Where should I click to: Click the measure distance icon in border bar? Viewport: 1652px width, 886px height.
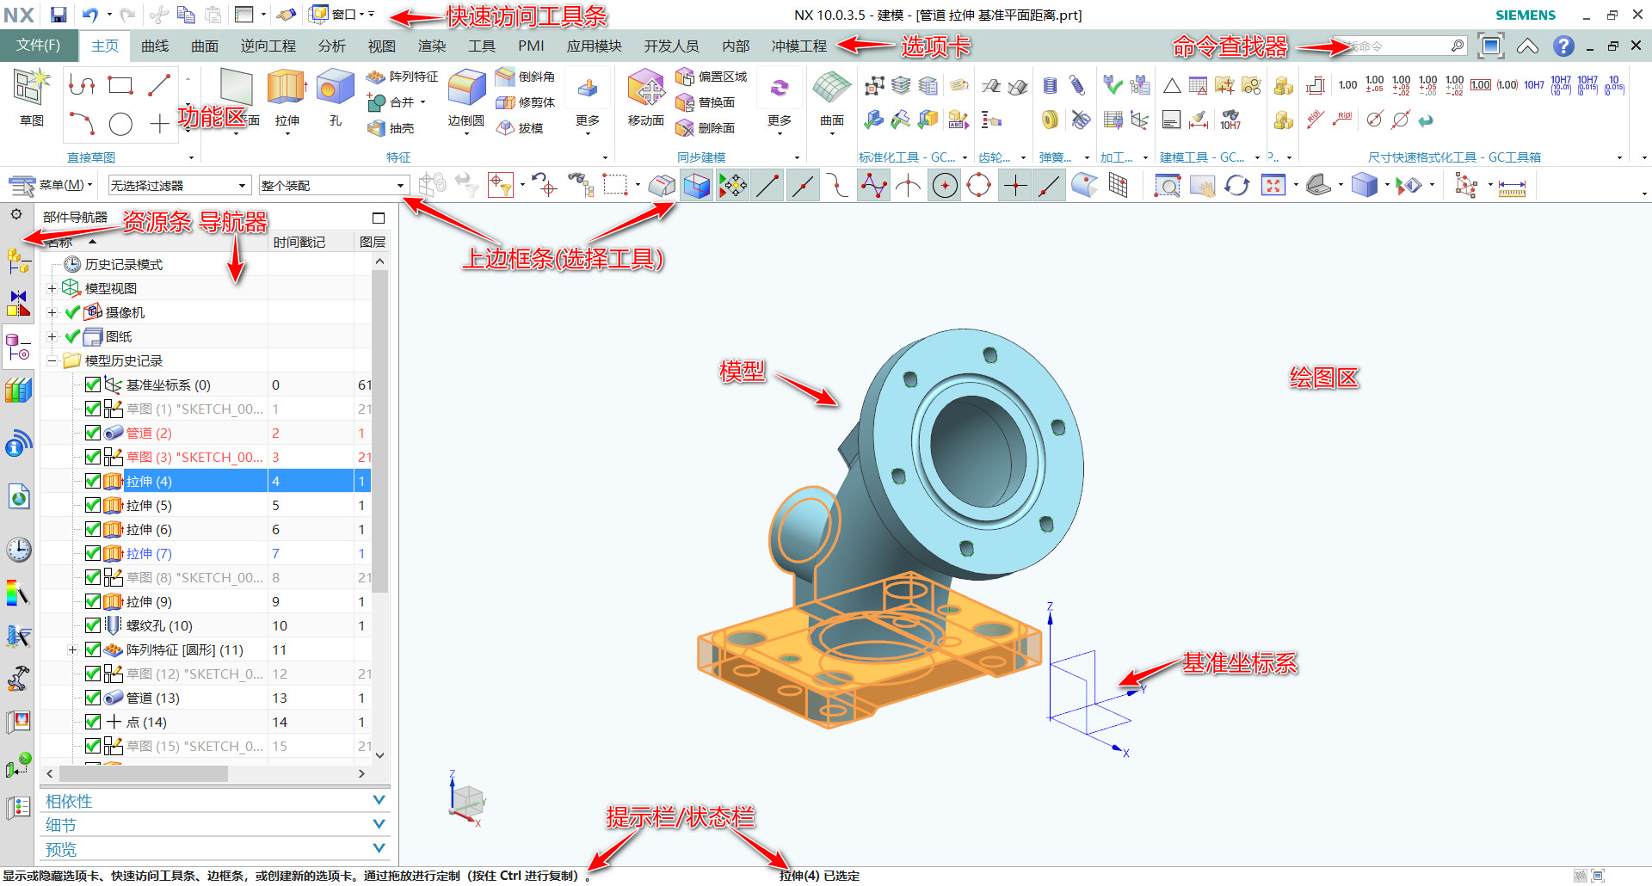pyautogui.click(x=1511, y=186)
